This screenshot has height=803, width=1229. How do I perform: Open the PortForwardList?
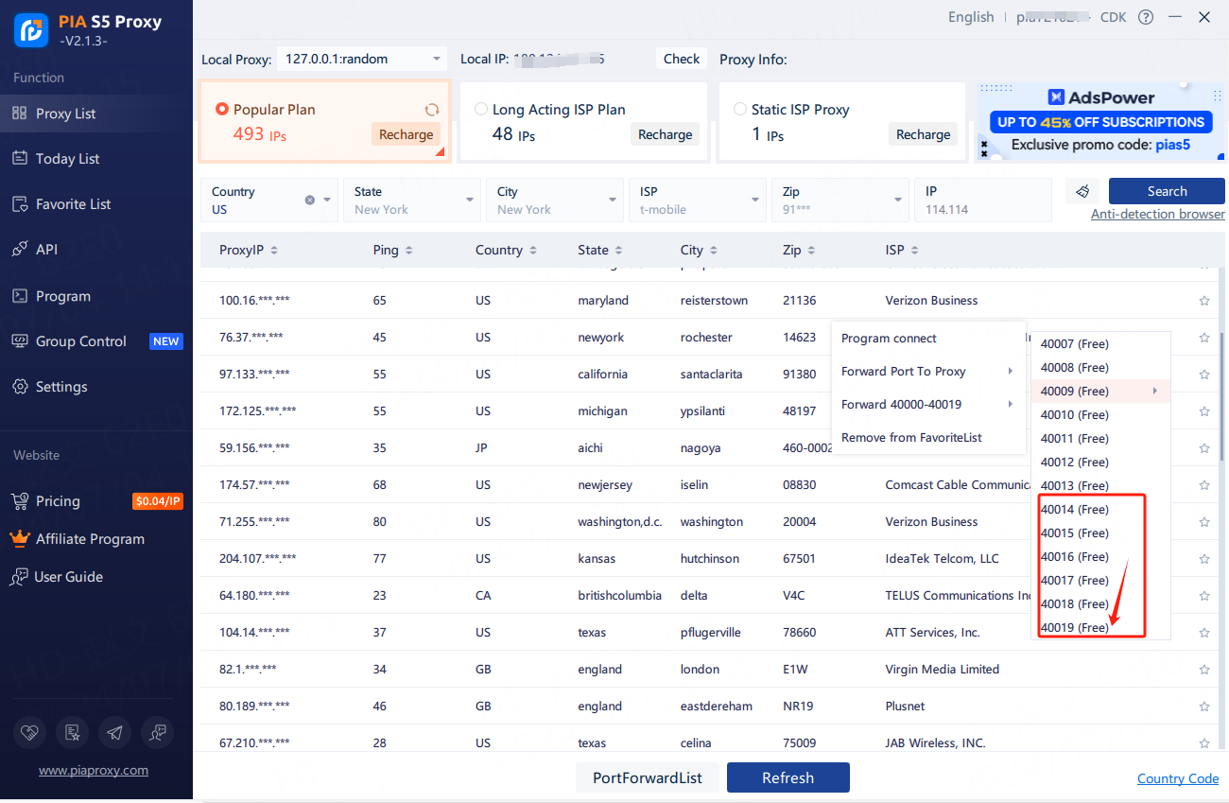coord(648,777)
